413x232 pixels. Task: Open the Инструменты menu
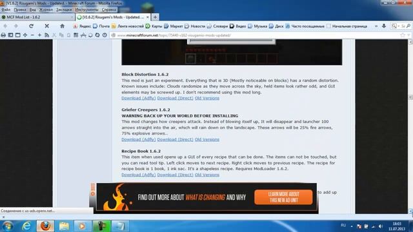click(x=86, y=10)
